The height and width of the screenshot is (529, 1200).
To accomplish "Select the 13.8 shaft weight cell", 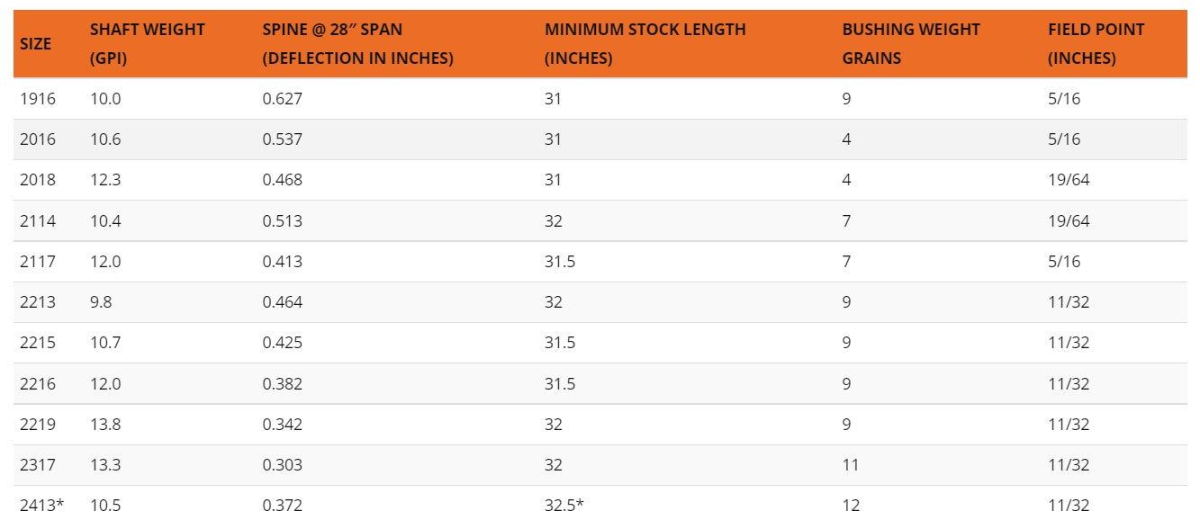I will 105,425.
